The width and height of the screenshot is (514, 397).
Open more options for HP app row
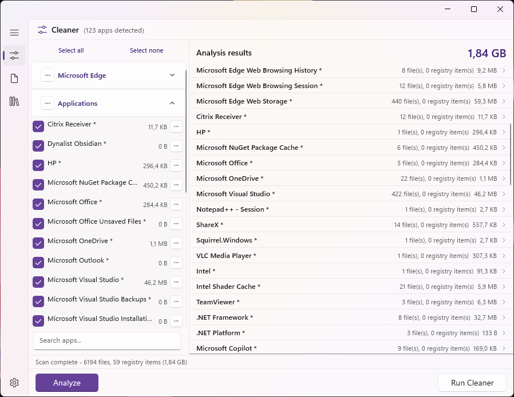[x=176, y=165]
